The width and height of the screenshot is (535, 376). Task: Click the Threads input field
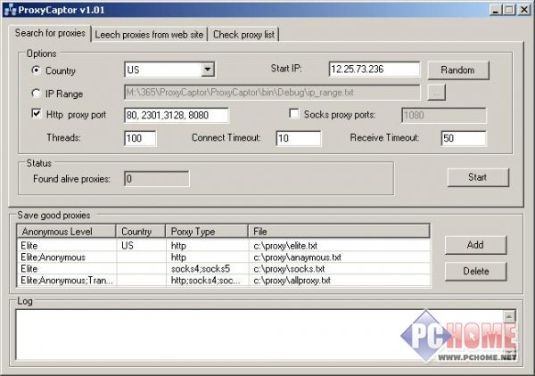(x=140, y=138)
